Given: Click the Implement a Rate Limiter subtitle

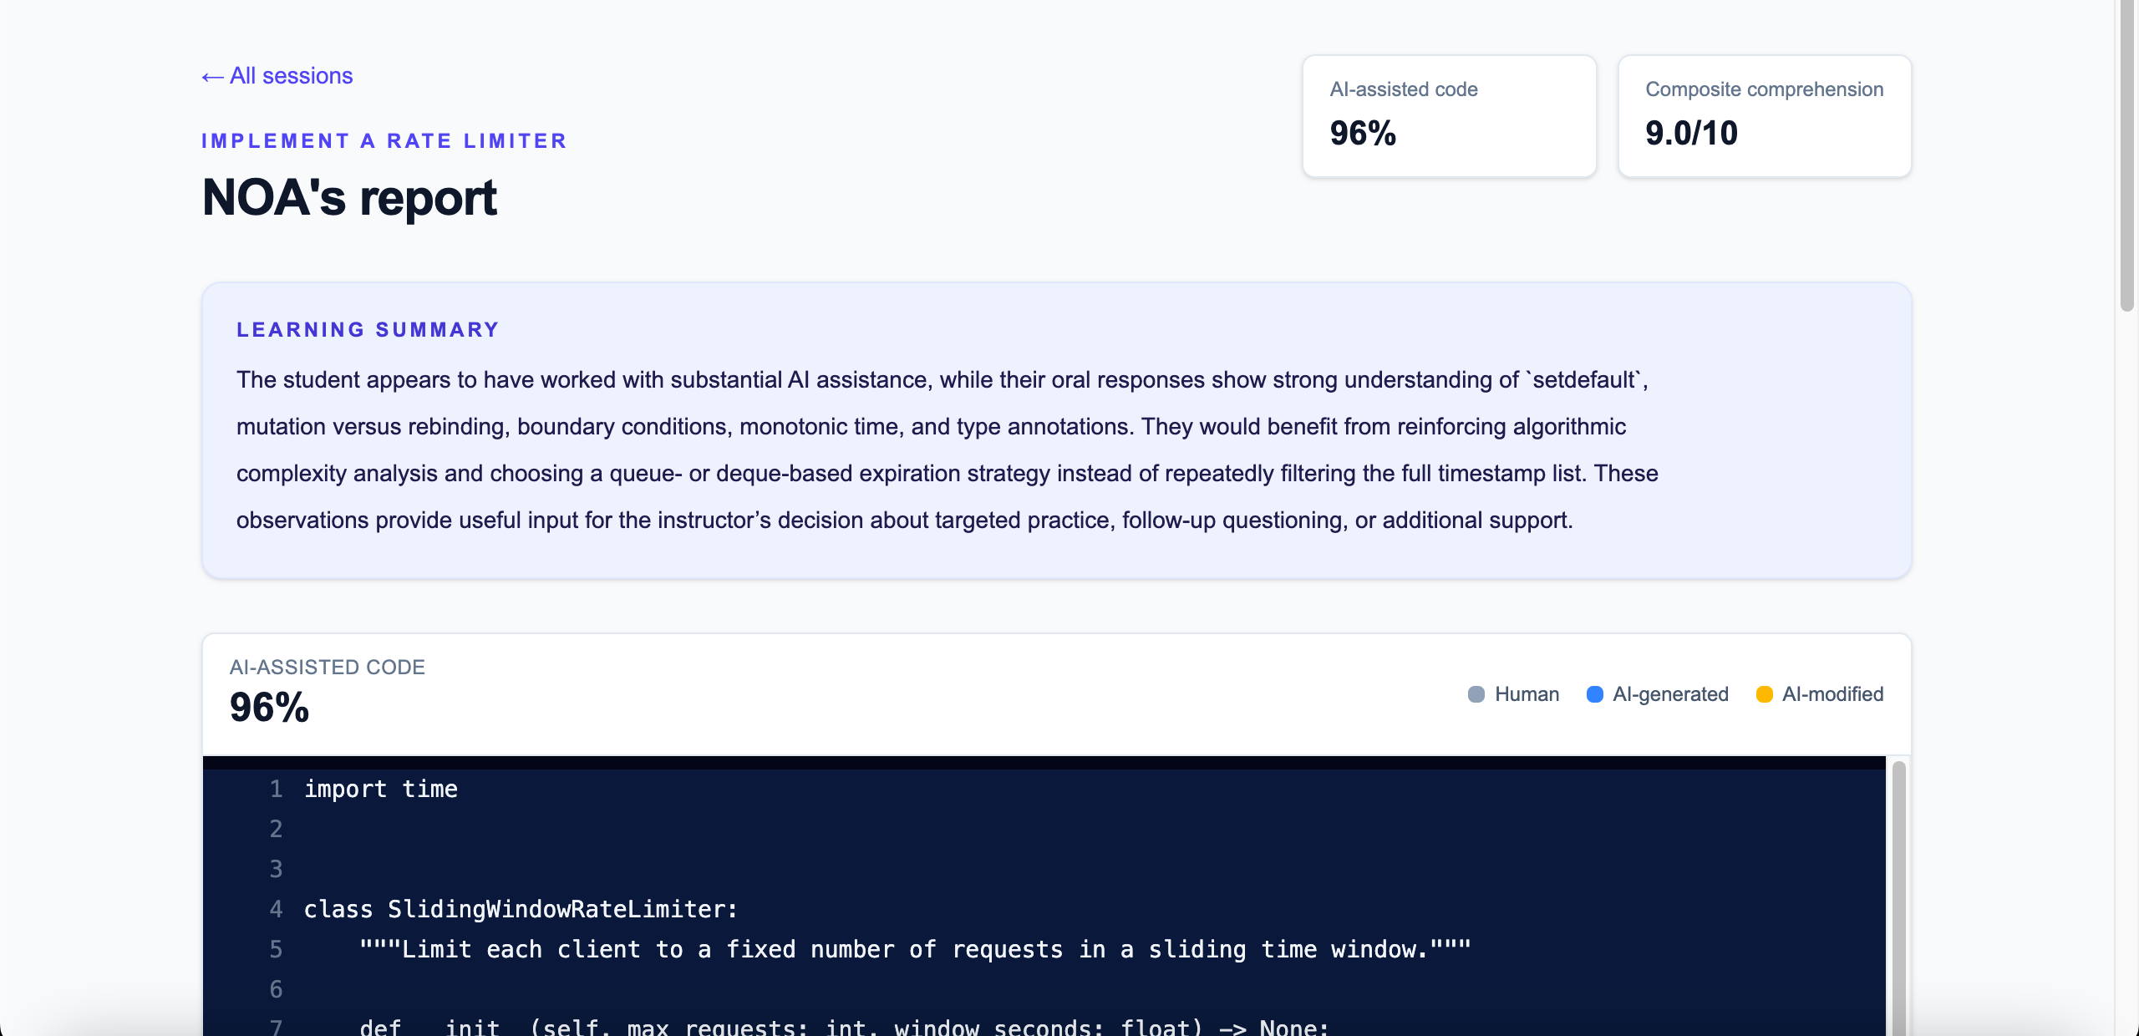Looking at the screenshot, I should click(384, 141).
